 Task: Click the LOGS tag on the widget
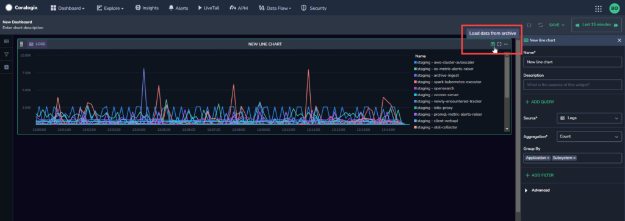[x=37, y=44]
